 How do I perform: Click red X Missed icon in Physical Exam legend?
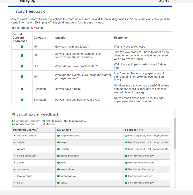click(44, 124)
